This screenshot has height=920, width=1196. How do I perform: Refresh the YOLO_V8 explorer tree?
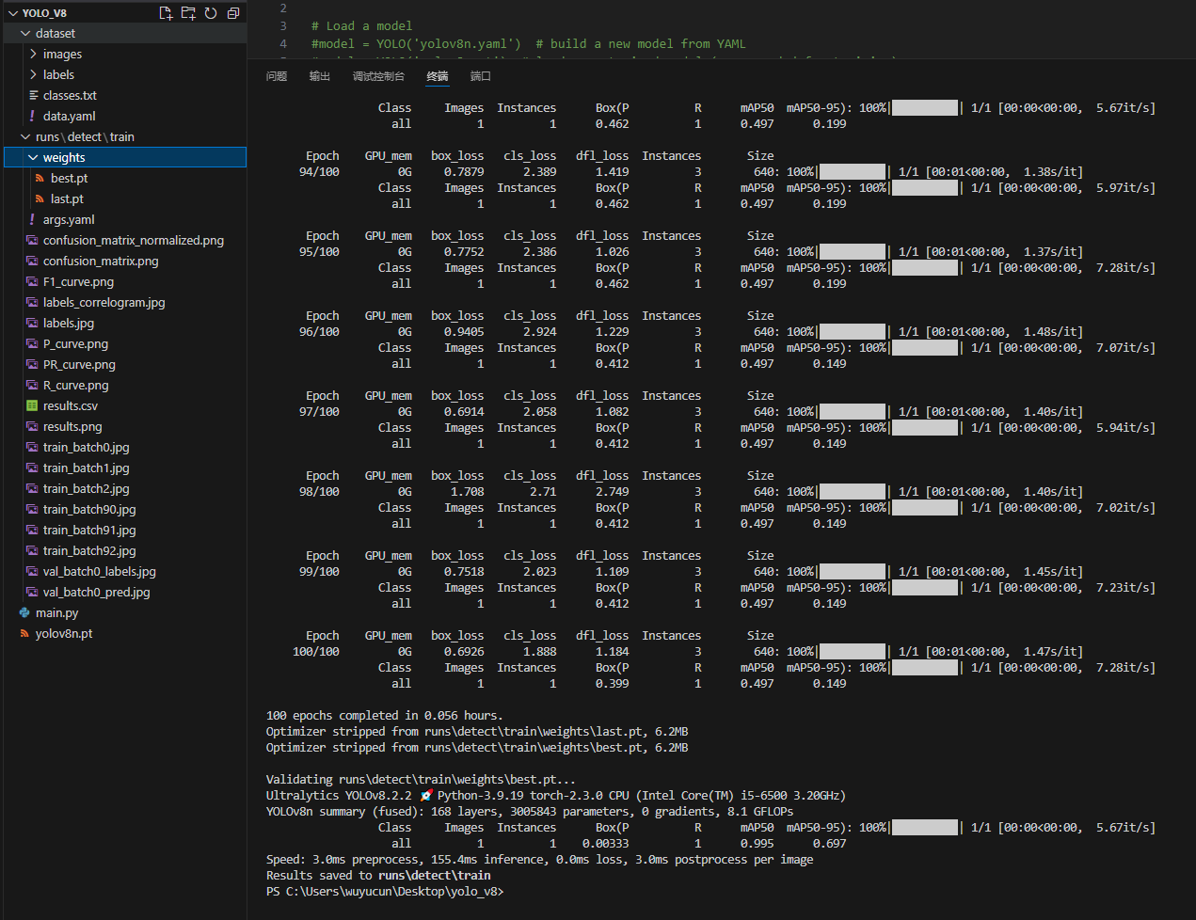click(x=211, y=13)
